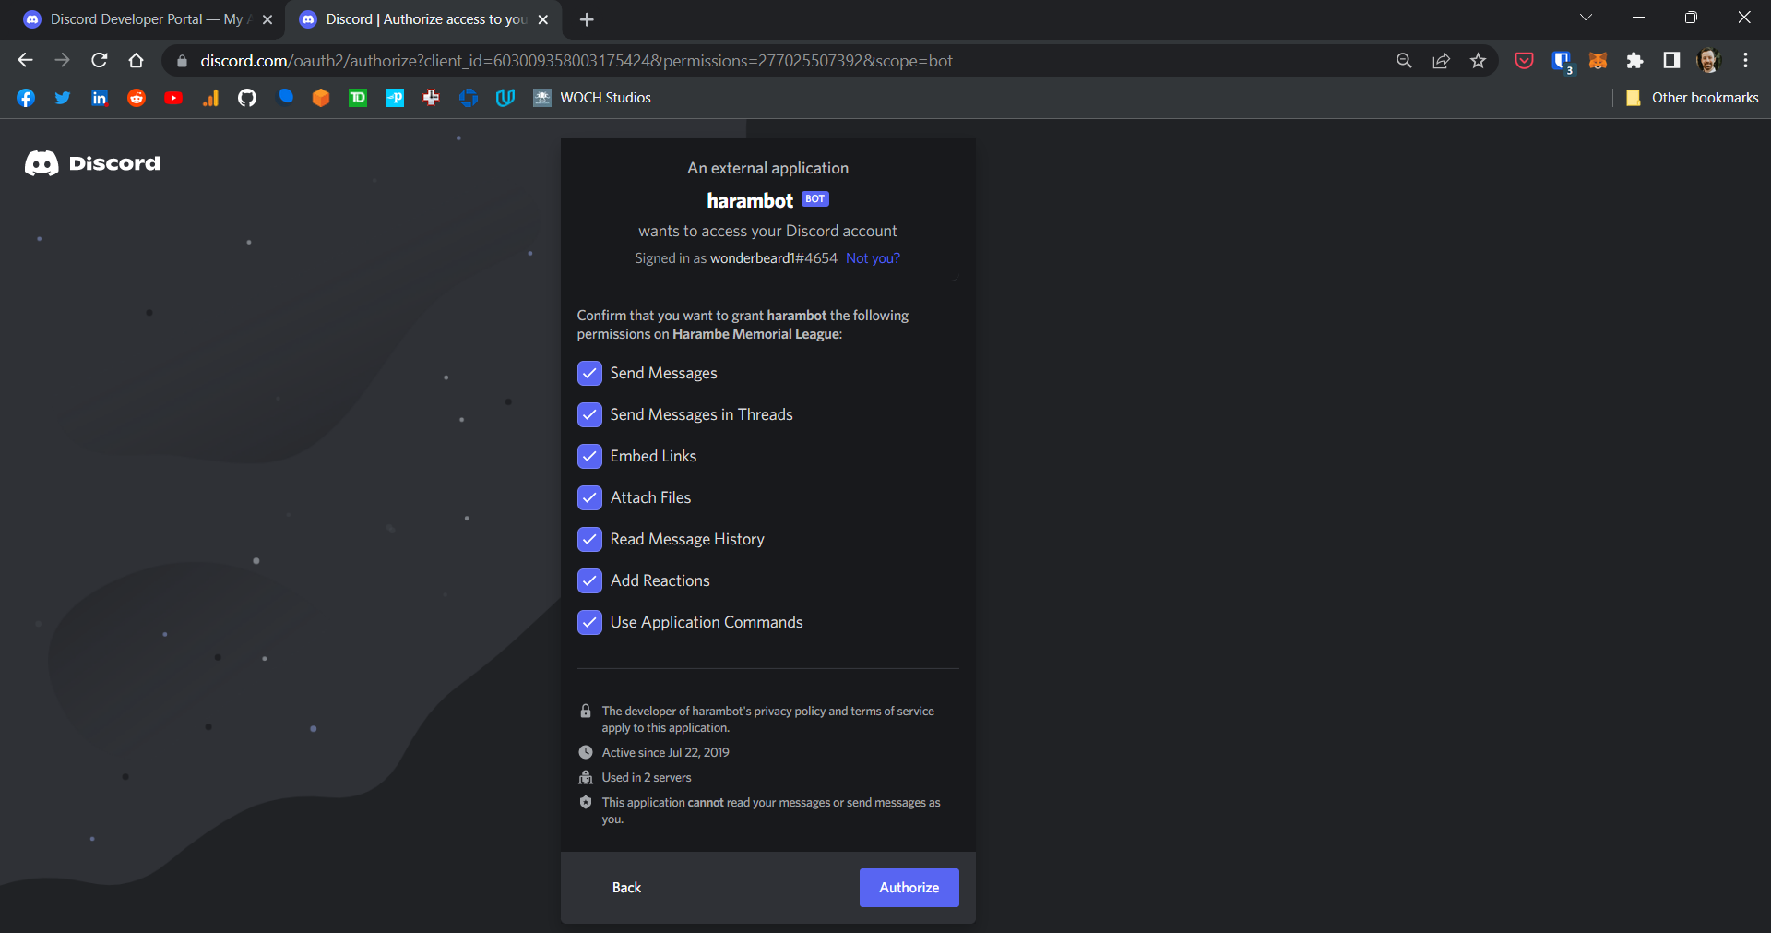Open the light-blue P bookmark
Viewport: 1771px width, 933px height.
pyautogui.click(x=395, y=98)
